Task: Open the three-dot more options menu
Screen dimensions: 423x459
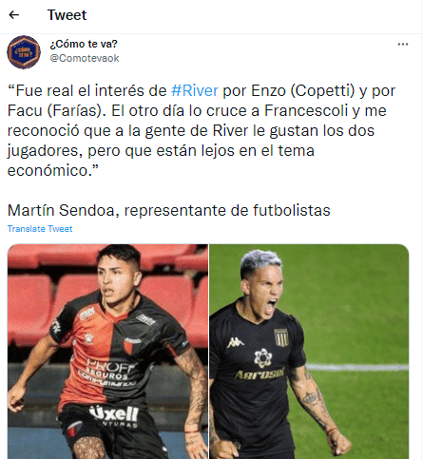Action: [403, 44]
